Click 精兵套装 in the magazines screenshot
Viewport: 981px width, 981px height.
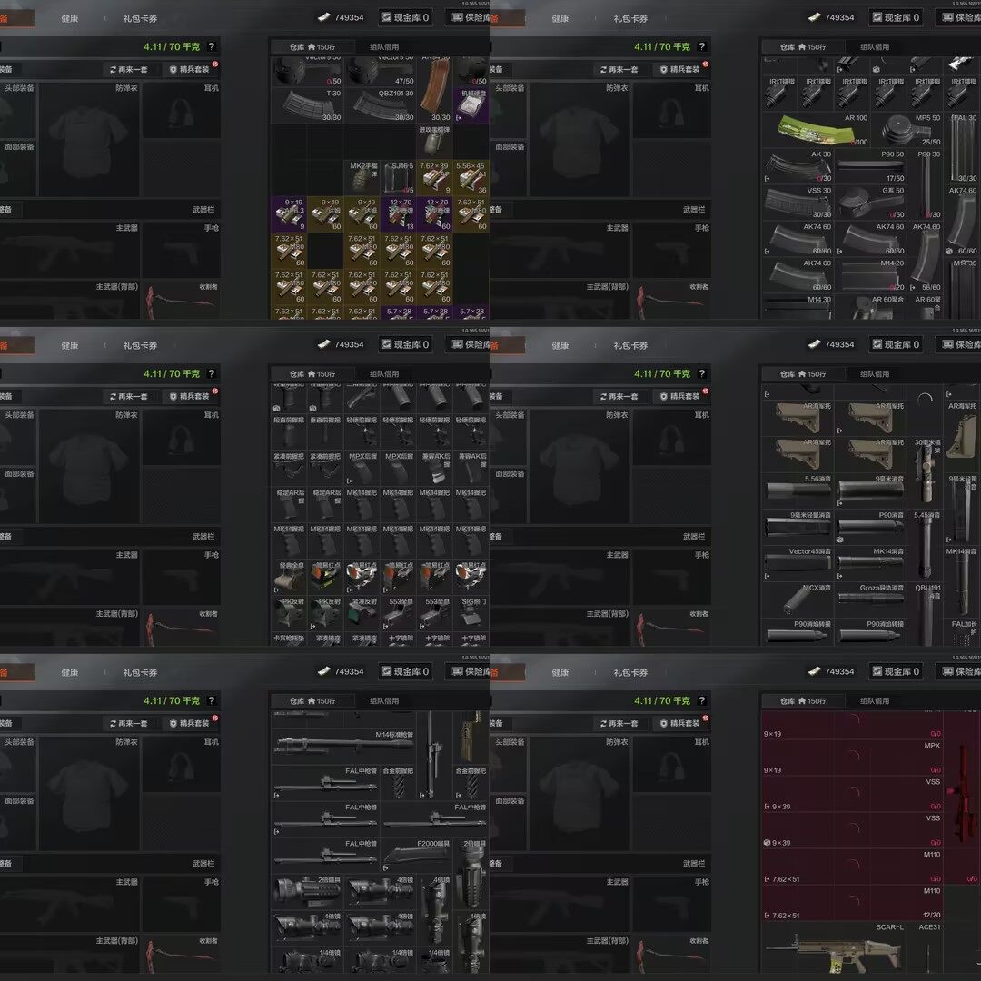tap(680, 69)
